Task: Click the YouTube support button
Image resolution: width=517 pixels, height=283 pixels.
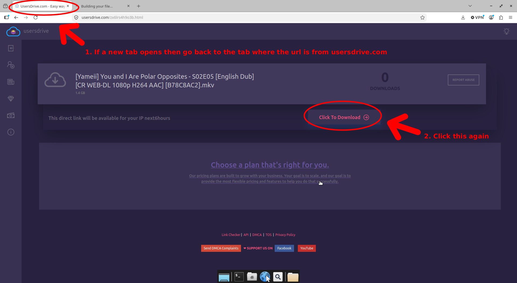Action: (307, 248)
